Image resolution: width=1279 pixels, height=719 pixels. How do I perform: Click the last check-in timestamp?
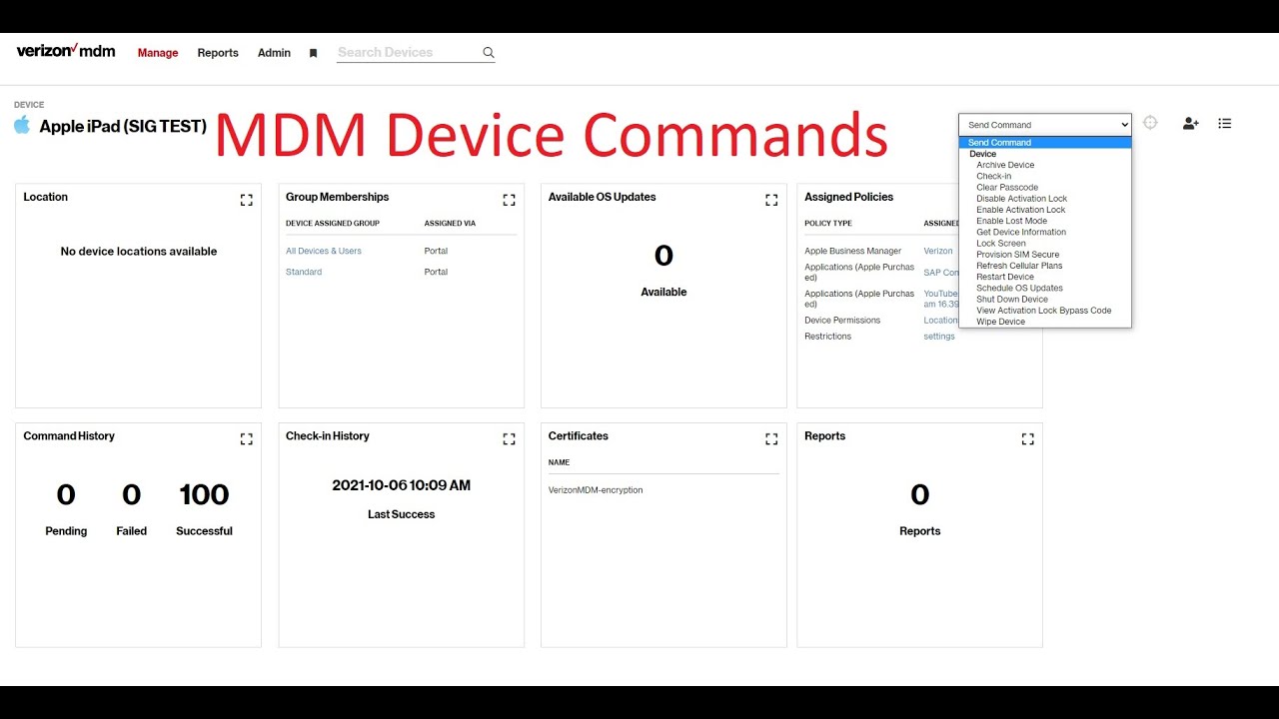(x=401, y=485)
